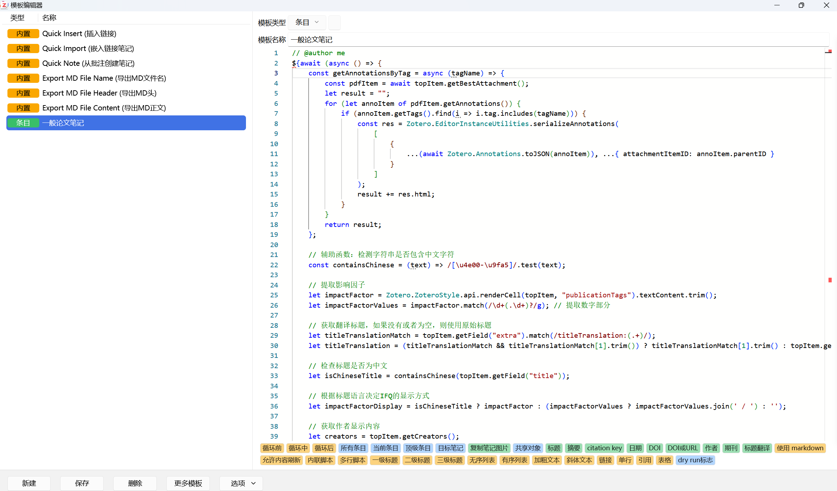
Task: Select Quick Insert (插入链接) template
Action: [79, 34]
